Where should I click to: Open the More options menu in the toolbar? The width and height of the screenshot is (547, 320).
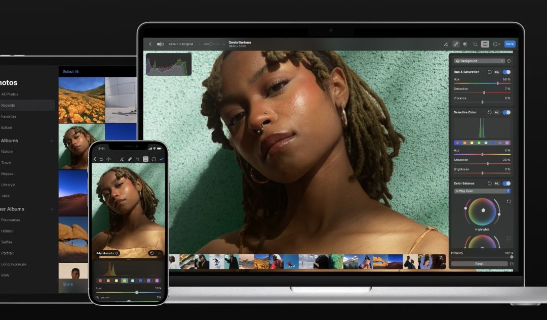495,44
